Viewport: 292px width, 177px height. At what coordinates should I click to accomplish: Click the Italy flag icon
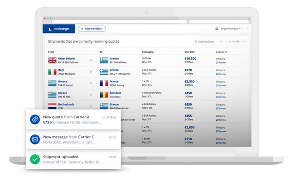pos(53,72)
